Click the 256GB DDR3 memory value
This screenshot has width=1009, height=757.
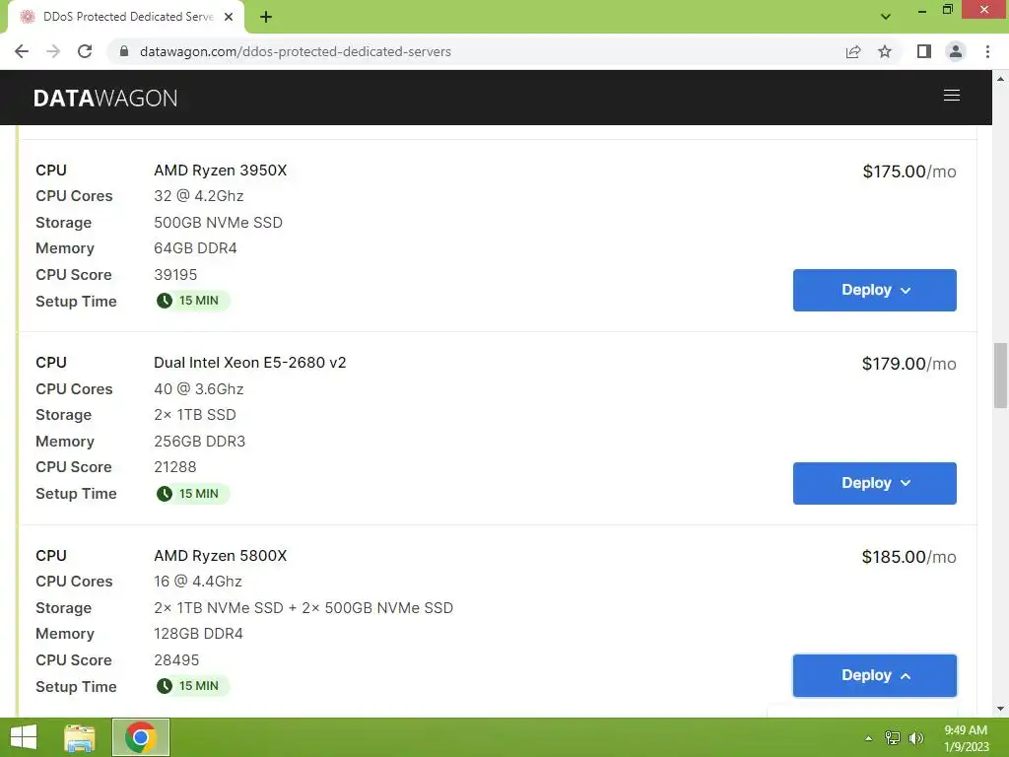tap(199, 441)
